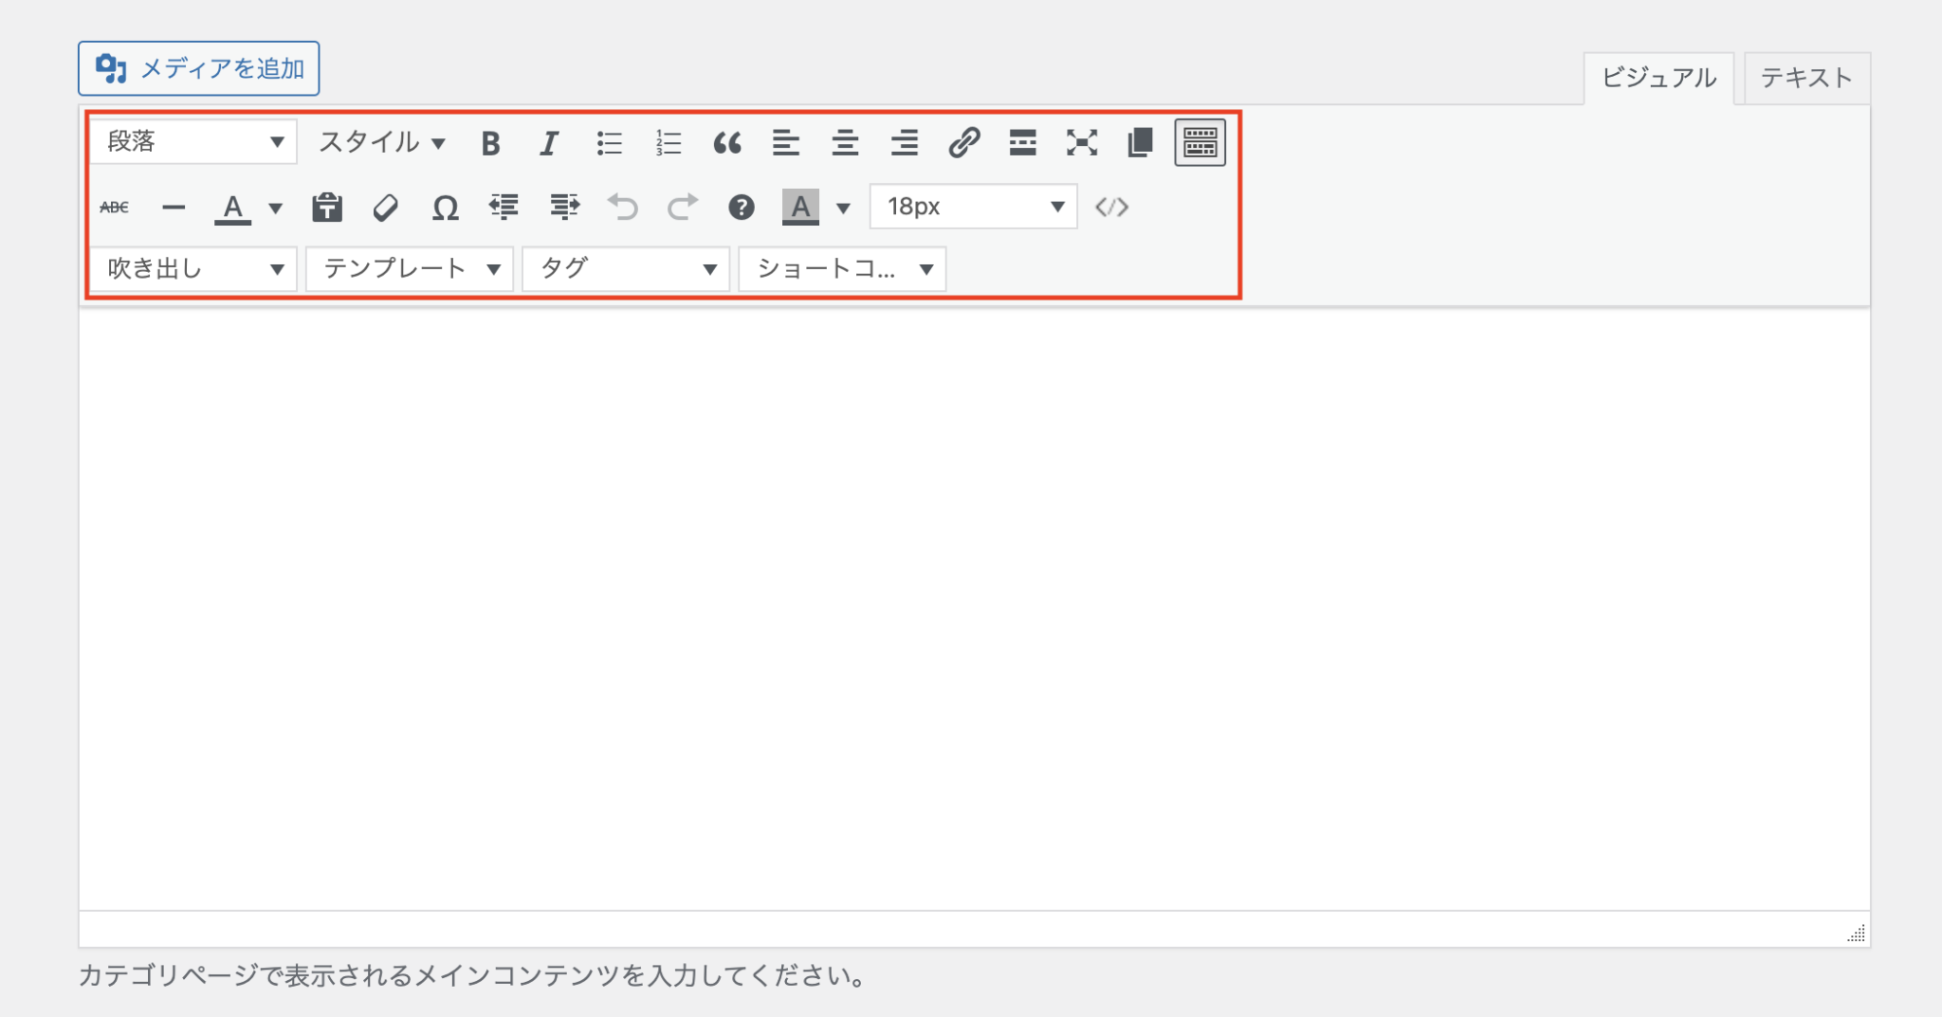Switch to the テキスト editor tab
The width and height of the screenshot is (1942, 1017).
click(1805, 78)
